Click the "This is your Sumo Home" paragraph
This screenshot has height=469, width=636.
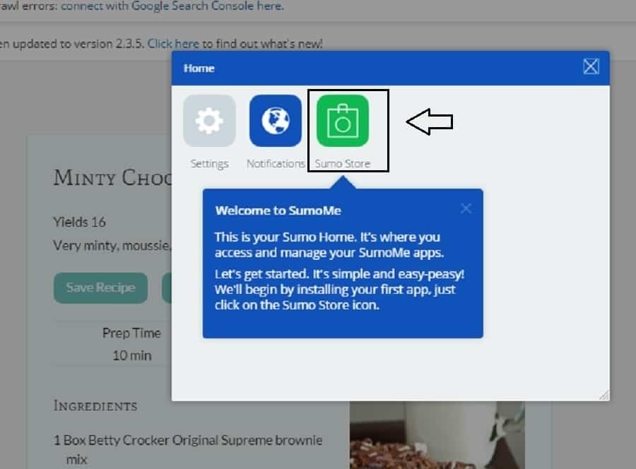329,244
